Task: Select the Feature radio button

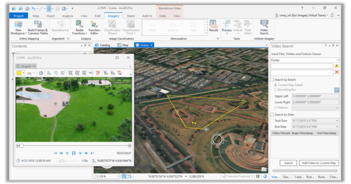Action: [276, 108]
